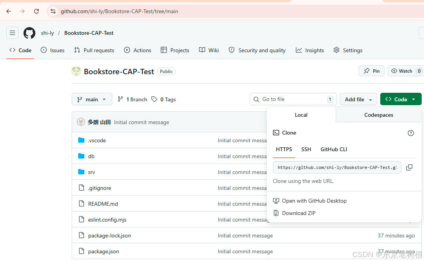Open the Pull requests tab
Screen dimensions: 424x261
(94, 50)
